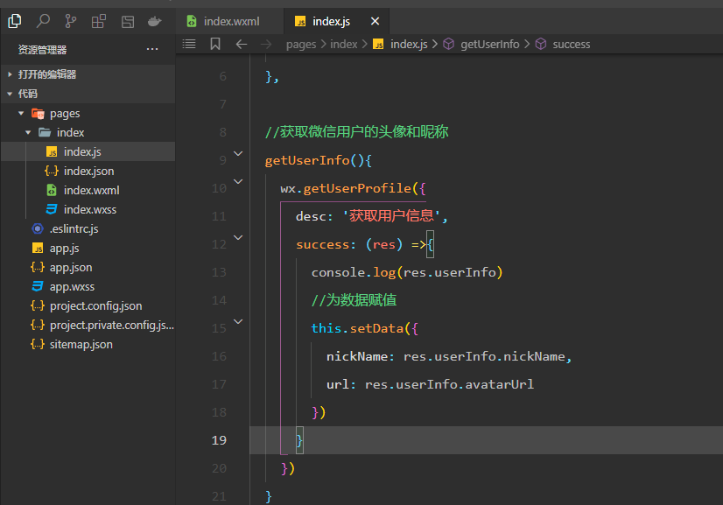
Task: Click the success breadcrumb item
Action: 571,44
